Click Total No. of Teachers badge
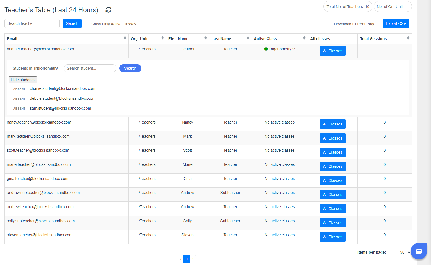 click(348, 7)
